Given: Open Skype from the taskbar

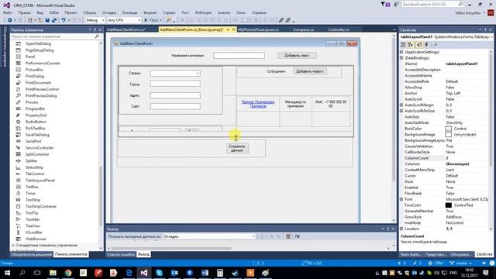Looking at the screenshot, I should (159, 273).
